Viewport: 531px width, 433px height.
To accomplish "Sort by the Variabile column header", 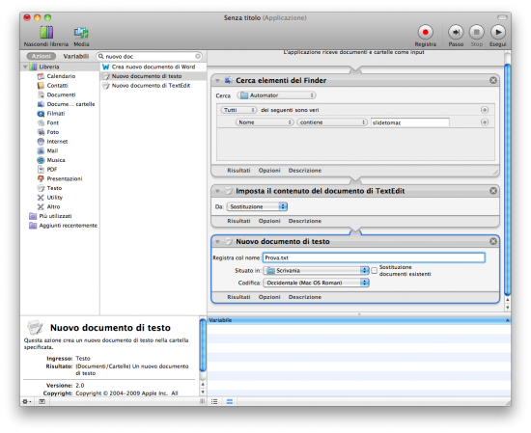I will [358, 320].
